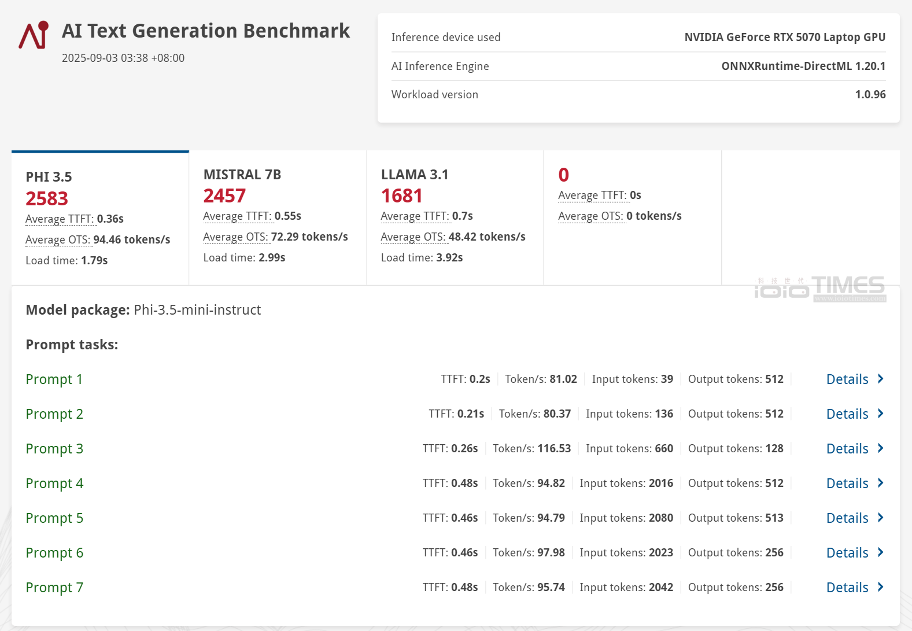Click the Inference device used label

[446, 38]
